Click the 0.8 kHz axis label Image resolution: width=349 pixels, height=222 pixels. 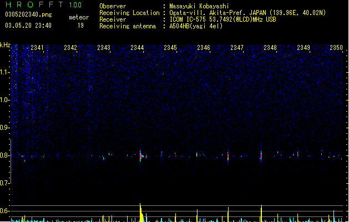click(x=4, y=155)
